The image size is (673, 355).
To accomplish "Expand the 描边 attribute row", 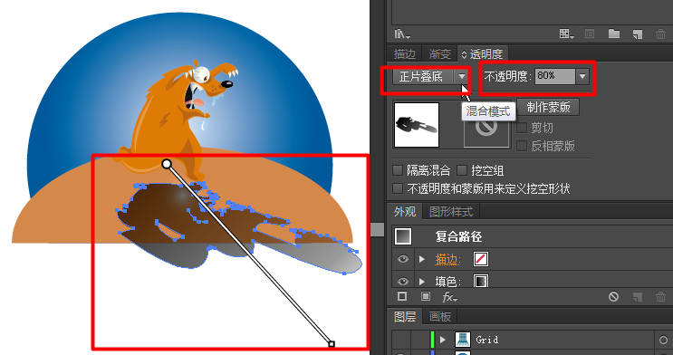I will point(422,259).
